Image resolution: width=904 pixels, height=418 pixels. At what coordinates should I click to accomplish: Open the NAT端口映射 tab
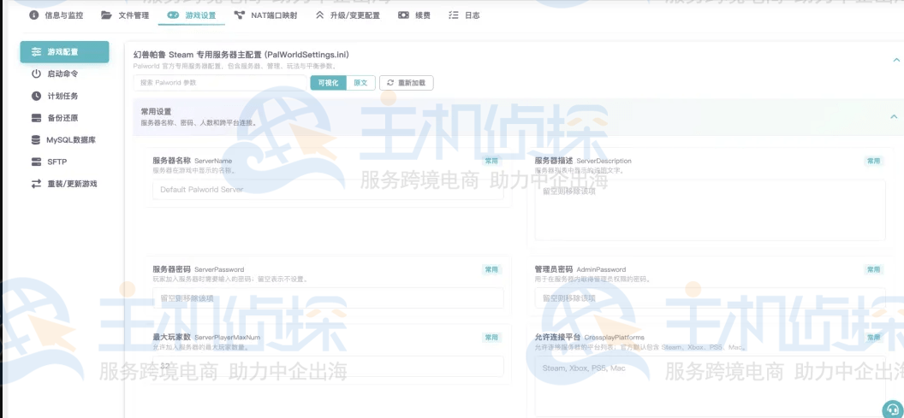click(265, 15)
